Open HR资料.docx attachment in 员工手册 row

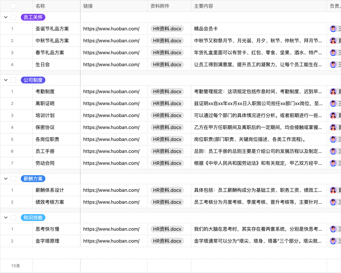click(x=167, y=151)
